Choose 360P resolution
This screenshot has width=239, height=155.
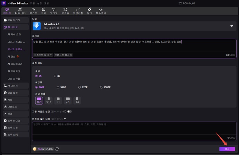click(x=40, y=87)
